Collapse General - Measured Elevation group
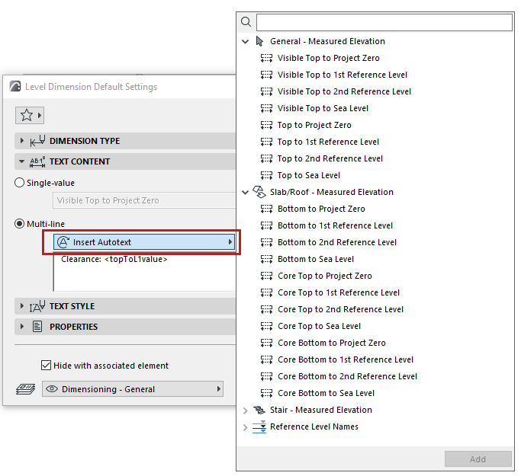 point(245,41)
